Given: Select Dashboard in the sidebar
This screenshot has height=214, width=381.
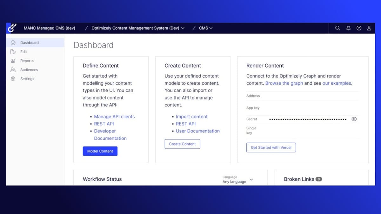Looking at the screenshot, I should click(x=35, y=43).
